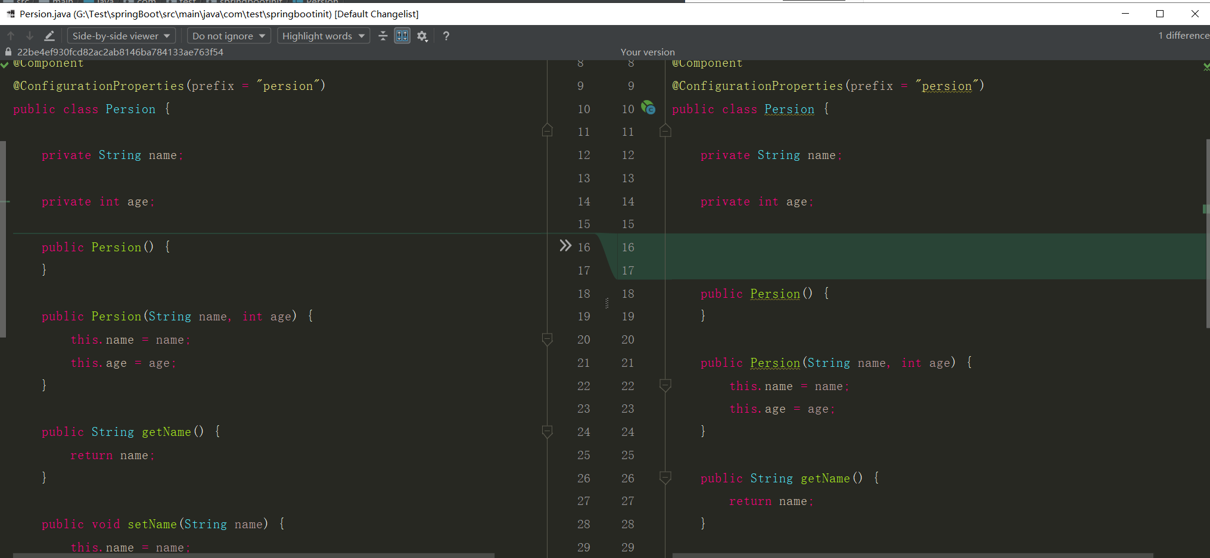Apply change using the double-chevron at line 16
The width and height of the screenshot is (1210, 558).
(564, 245)
